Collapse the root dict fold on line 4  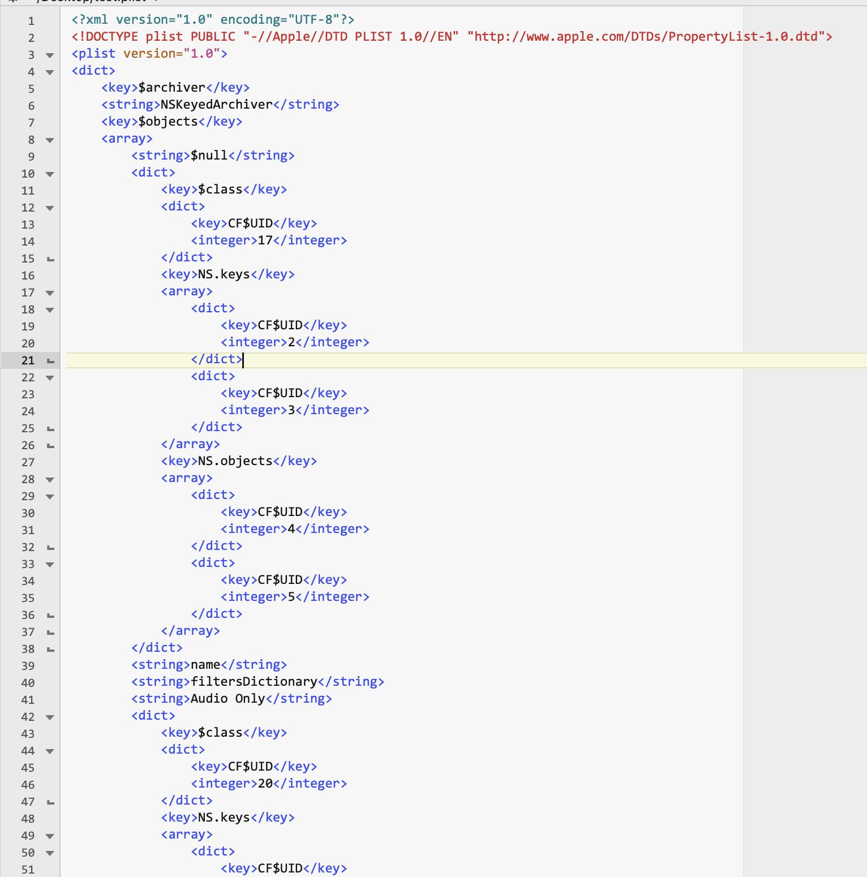(x=49, y=72)
